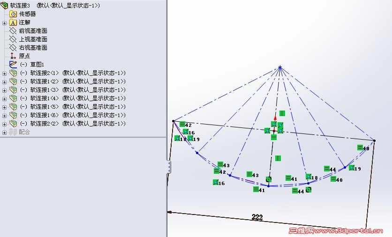Click the 注解 annotations folder icon
392x237 pixels.
13,22
